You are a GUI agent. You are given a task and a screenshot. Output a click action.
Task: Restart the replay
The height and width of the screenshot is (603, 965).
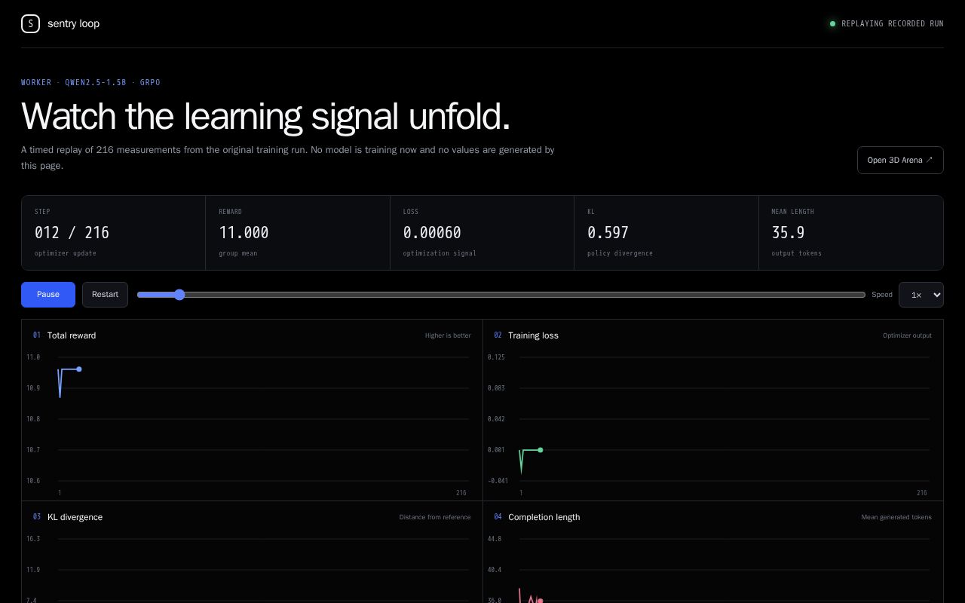pyautogui.click(x=105, y=295)
